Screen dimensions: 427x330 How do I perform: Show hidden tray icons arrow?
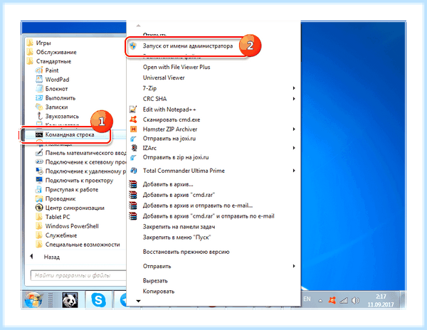tap(320, 301)
